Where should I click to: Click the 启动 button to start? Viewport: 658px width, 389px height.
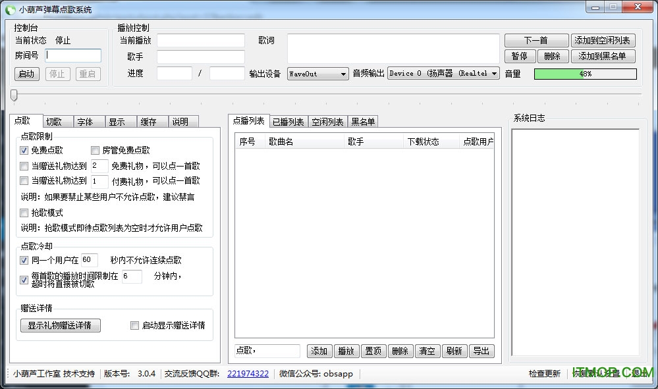(x=26, y=74)
